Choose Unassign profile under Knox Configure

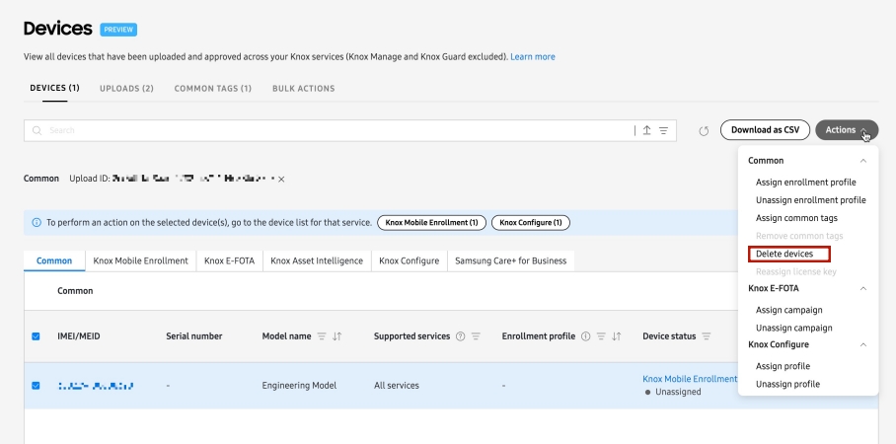point(787,384)
